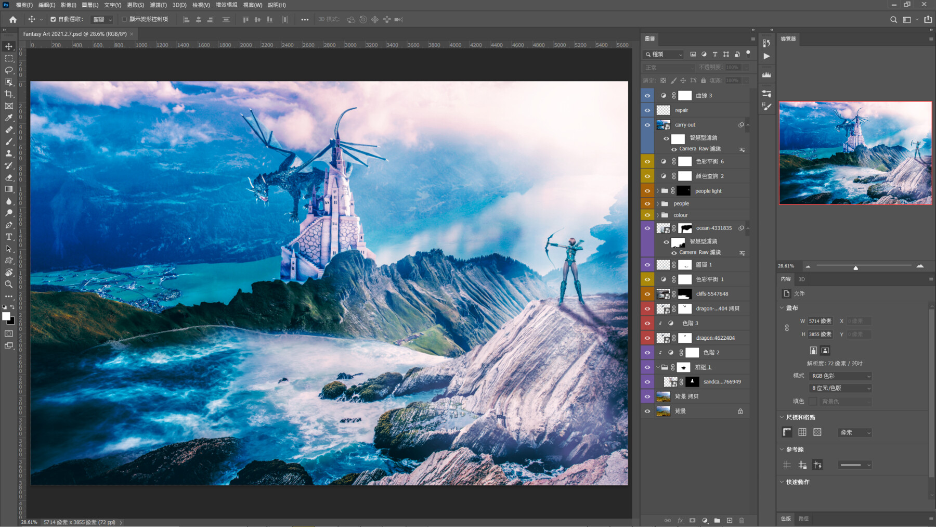The width and height of the screenshot is (936, 527).
Task: Switch to the 路徑 tab
Action: point(803,519)
